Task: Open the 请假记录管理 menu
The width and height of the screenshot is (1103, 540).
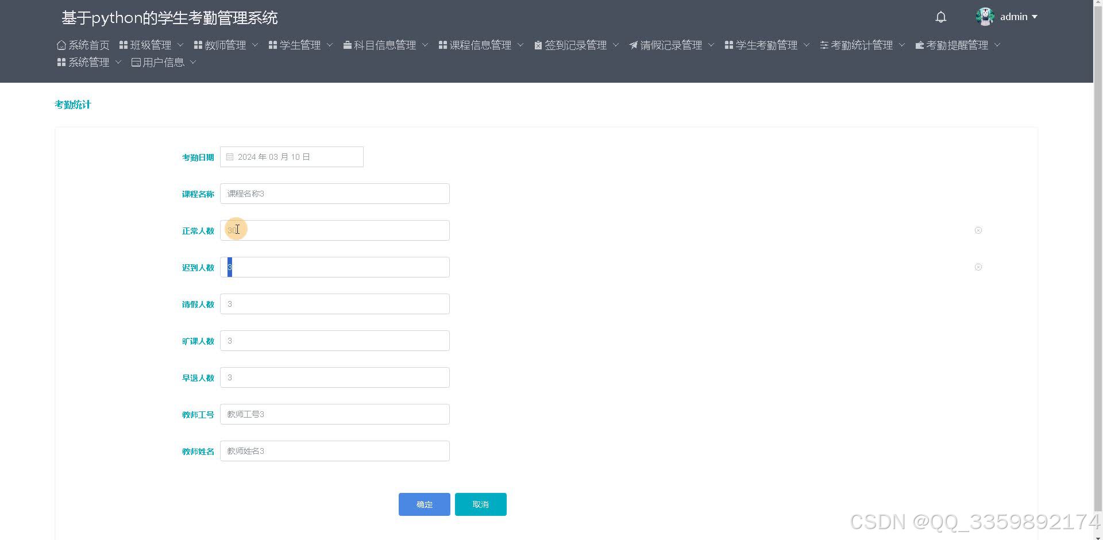Action: 672,45
